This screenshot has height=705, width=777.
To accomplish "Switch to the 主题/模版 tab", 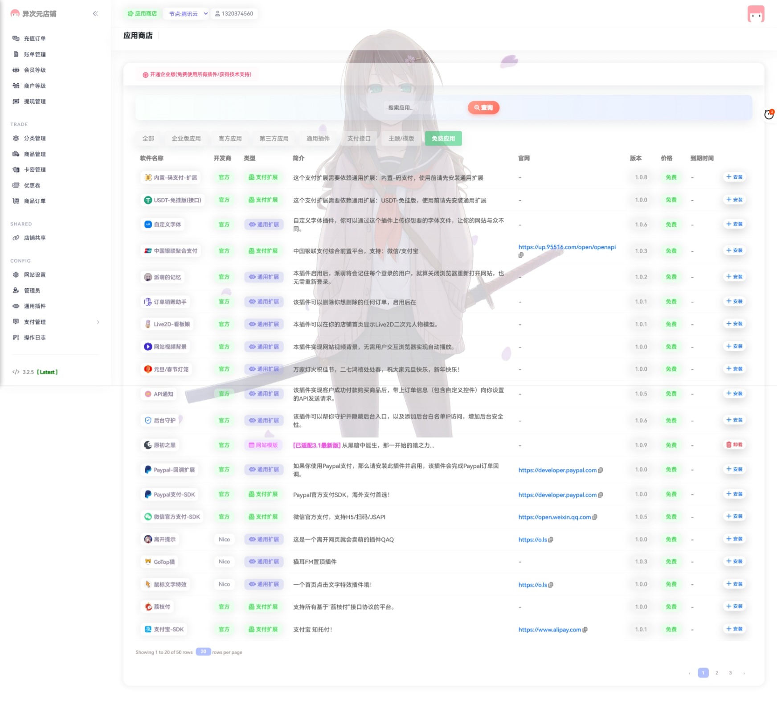I will click(401, 139).
